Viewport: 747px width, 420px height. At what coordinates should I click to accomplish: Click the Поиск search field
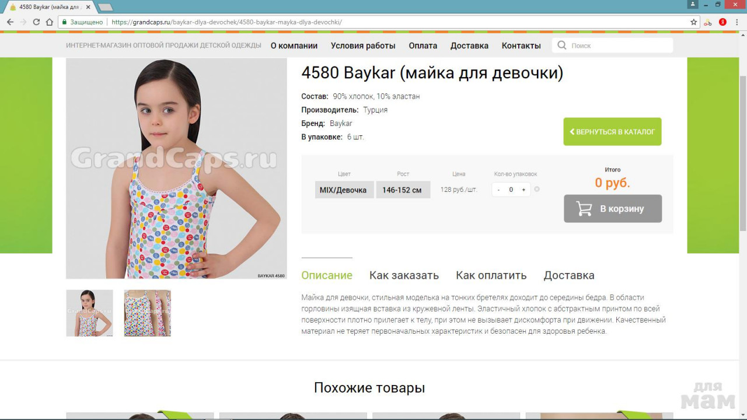tap(619, 45)
